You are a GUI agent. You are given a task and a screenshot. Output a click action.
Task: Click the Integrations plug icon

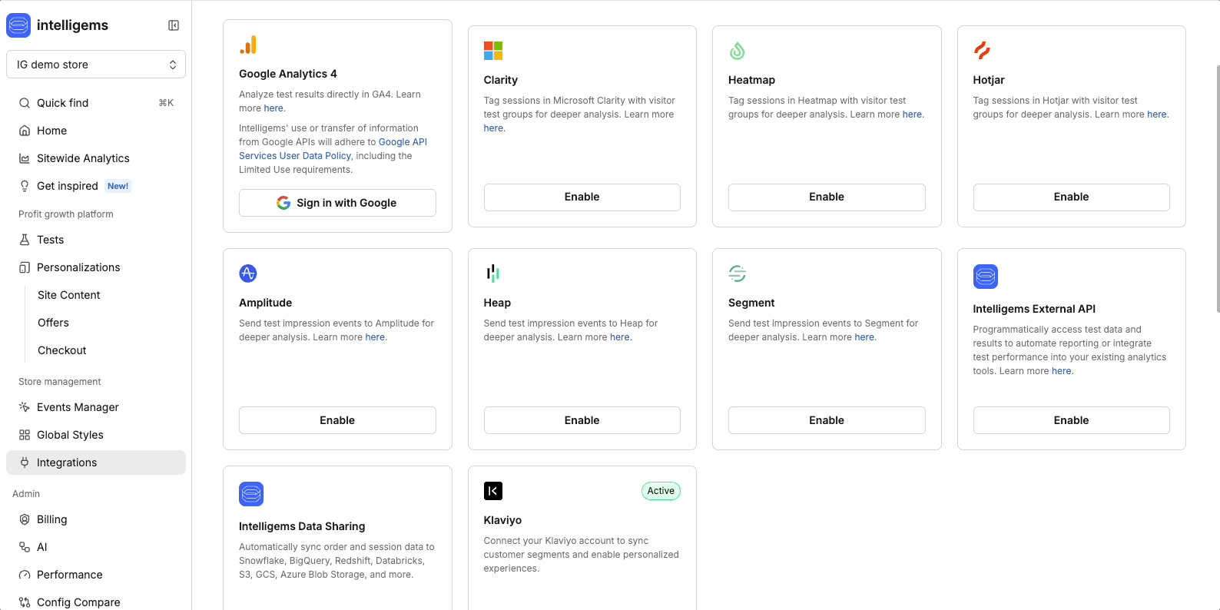click(x=25, y=462)
